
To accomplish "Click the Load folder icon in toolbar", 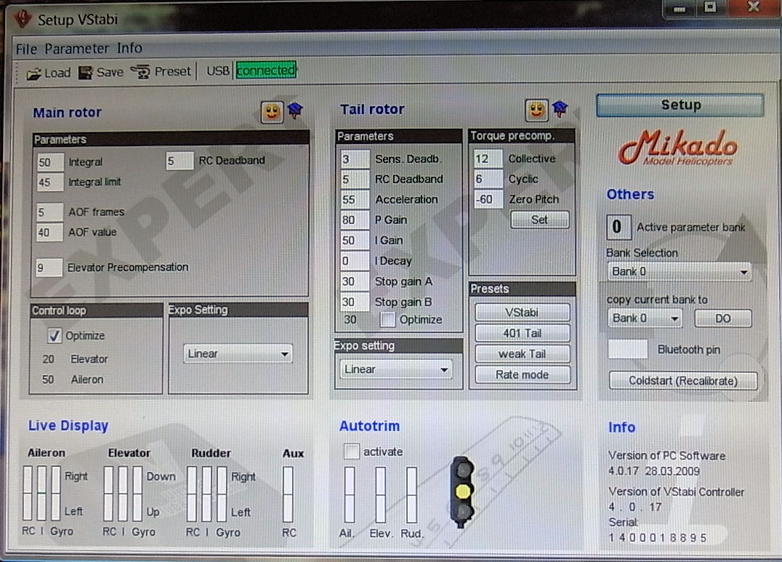I will 34,73.
